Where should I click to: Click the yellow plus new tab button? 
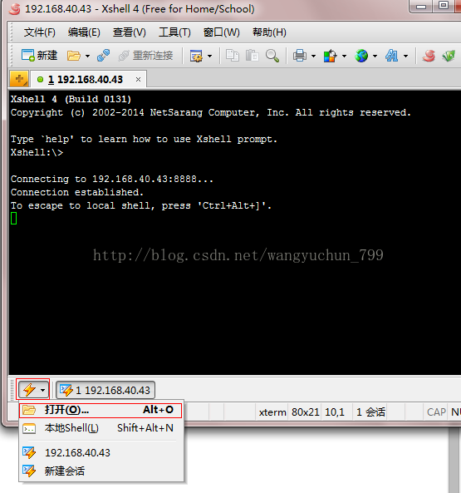(x=19, y=78)
